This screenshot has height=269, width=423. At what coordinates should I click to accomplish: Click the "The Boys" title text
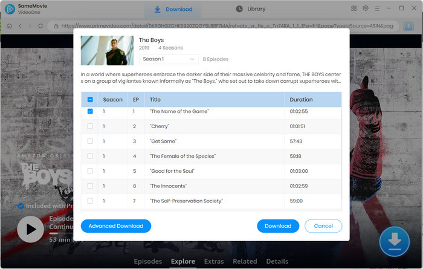(x=151, y=40)
